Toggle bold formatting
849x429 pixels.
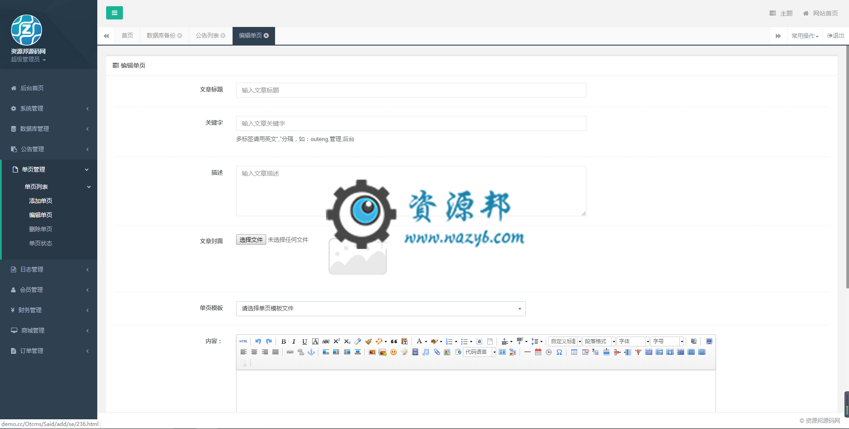click(x=284, y=341)
